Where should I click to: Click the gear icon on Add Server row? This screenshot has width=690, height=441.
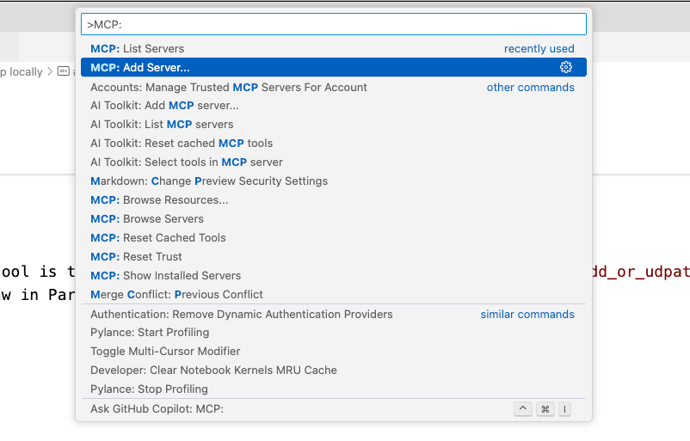[x=566, y=67]
